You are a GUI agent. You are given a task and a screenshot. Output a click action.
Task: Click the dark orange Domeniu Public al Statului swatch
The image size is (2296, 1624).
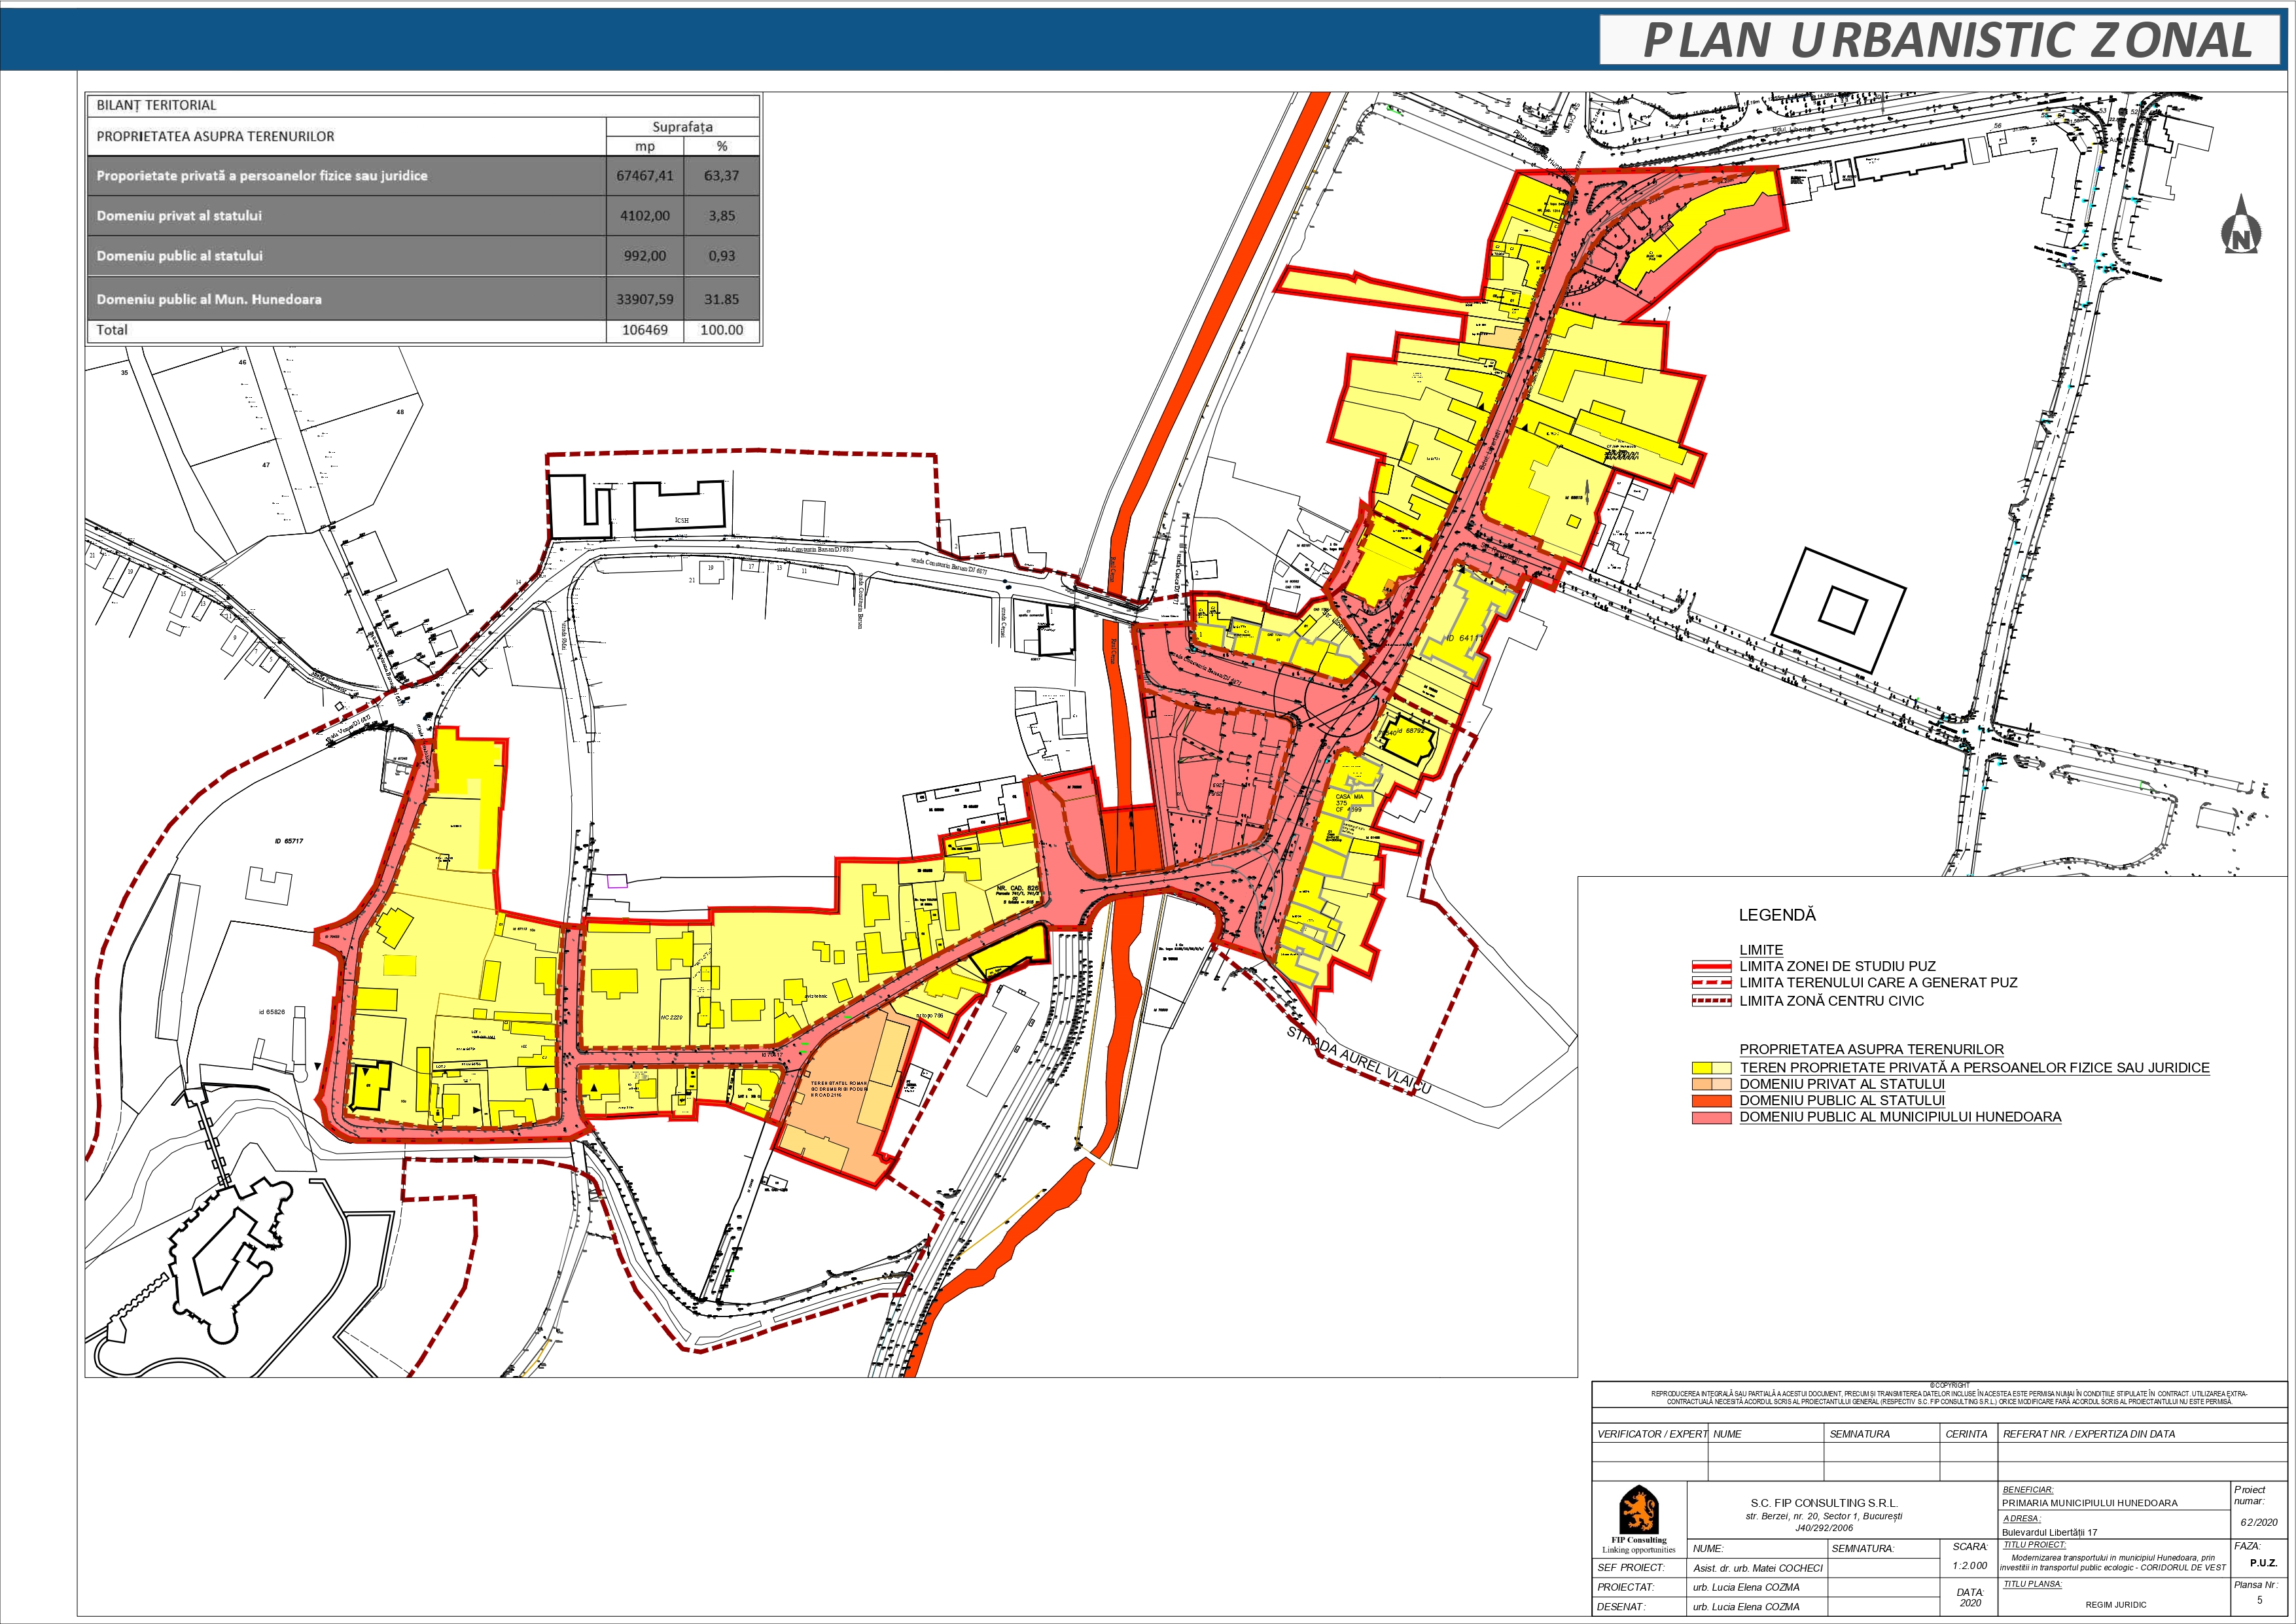click(1711, 1101)
